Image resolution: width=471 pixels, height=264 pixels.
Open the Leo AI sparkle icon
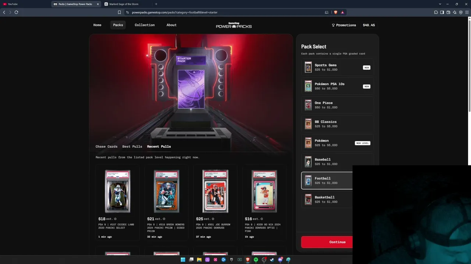[x=454, y=12]
